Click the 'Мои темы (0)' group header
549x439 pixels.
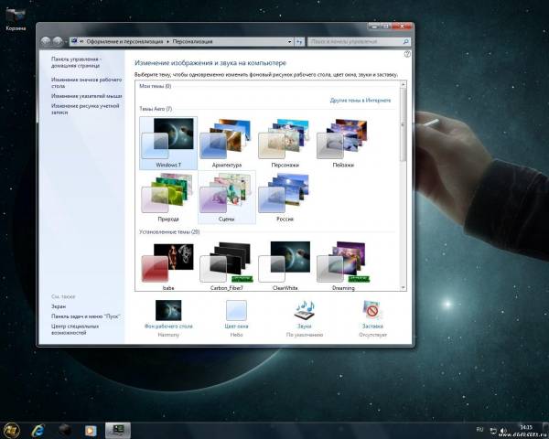click(156, 86)
